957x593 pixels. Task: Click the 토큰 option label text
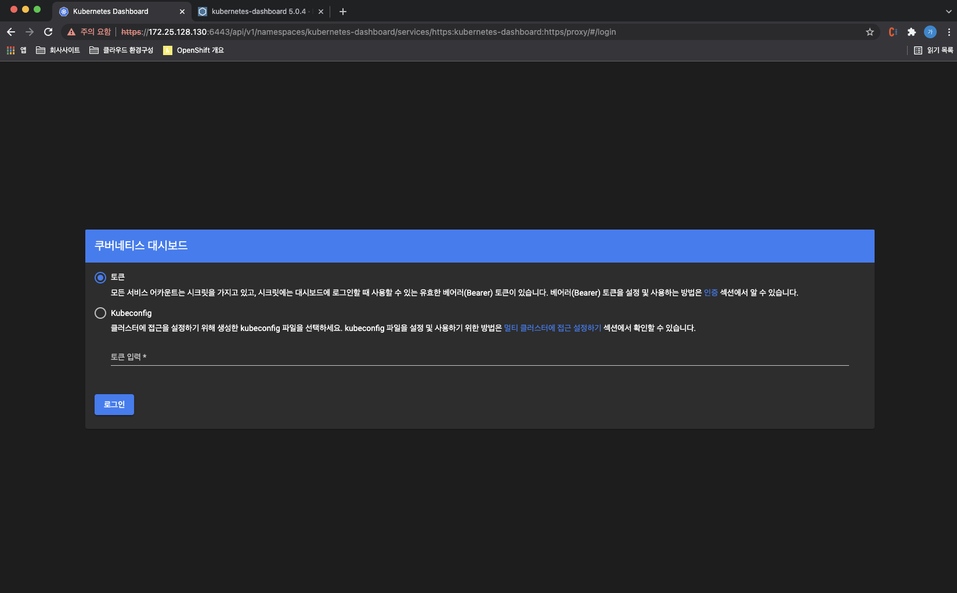(x=118, y=277)
